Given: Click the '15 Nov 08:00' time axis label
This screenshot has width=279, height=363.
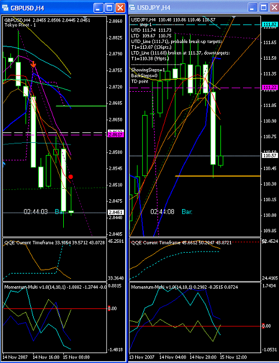Looking at the screenshot, I should (77, 357).
